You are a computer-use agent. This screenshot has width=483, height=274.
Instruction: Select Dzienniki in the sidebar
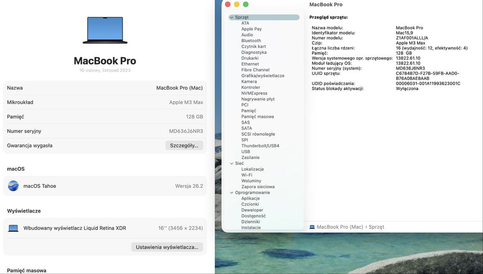tap(250, 222)
